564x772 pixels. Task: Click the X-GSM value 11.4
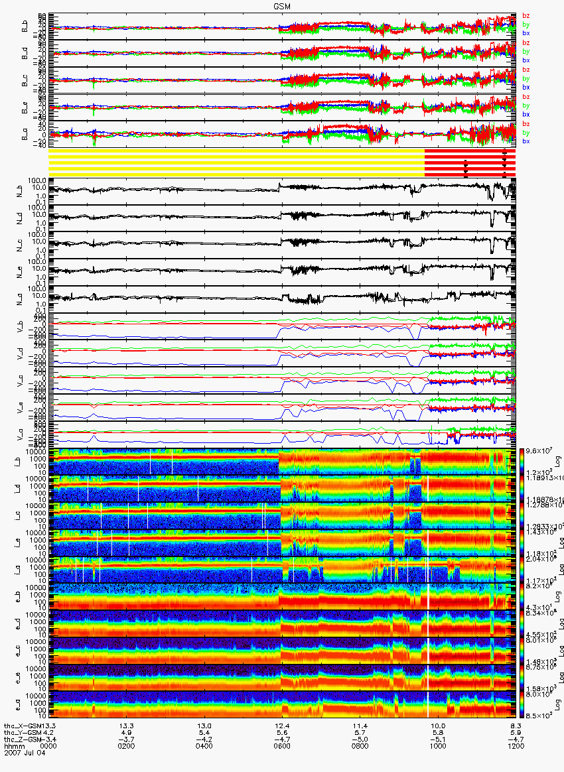[360, 726]
